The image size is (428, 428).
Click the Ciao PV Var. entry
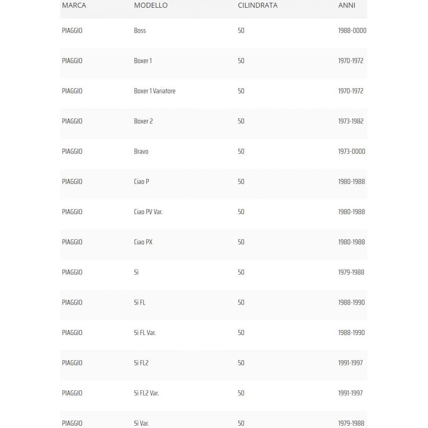tap(148, 212)
